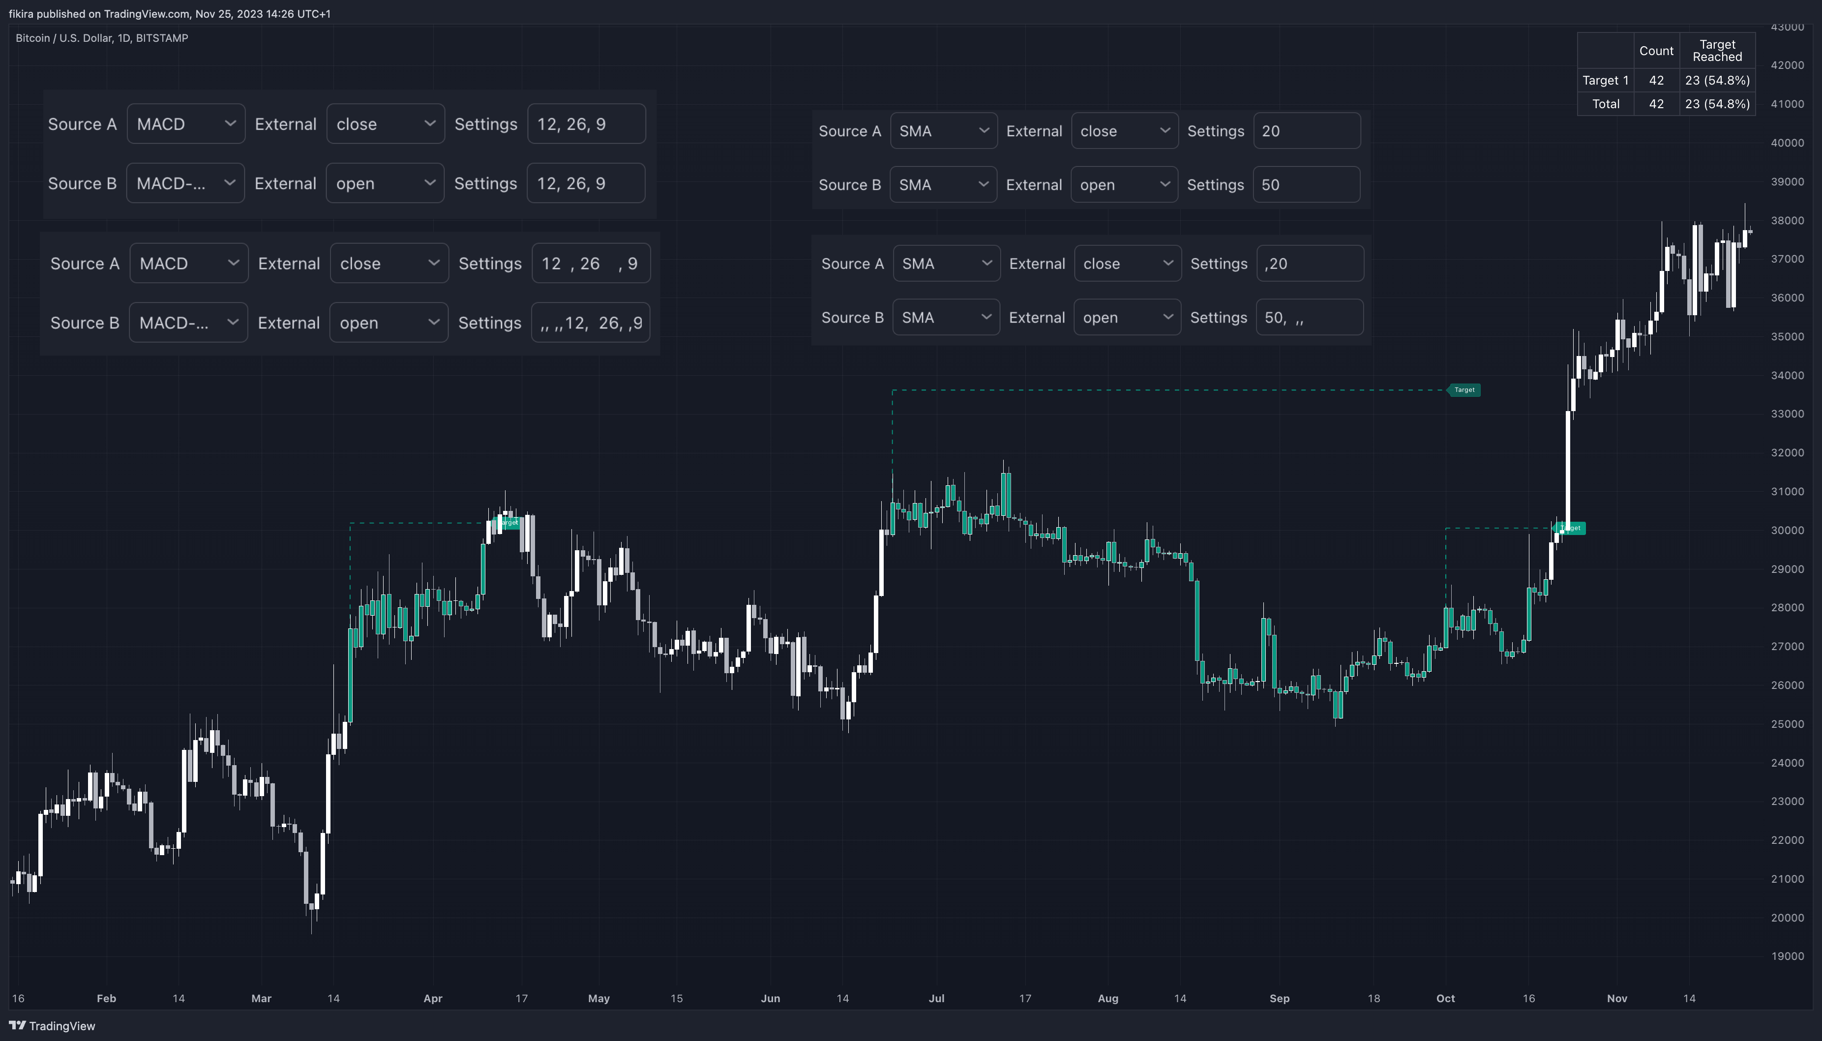Click the Target marker near the April peak
The height and width of the screenshot is (1041, 1822).
tap(508, 523)
